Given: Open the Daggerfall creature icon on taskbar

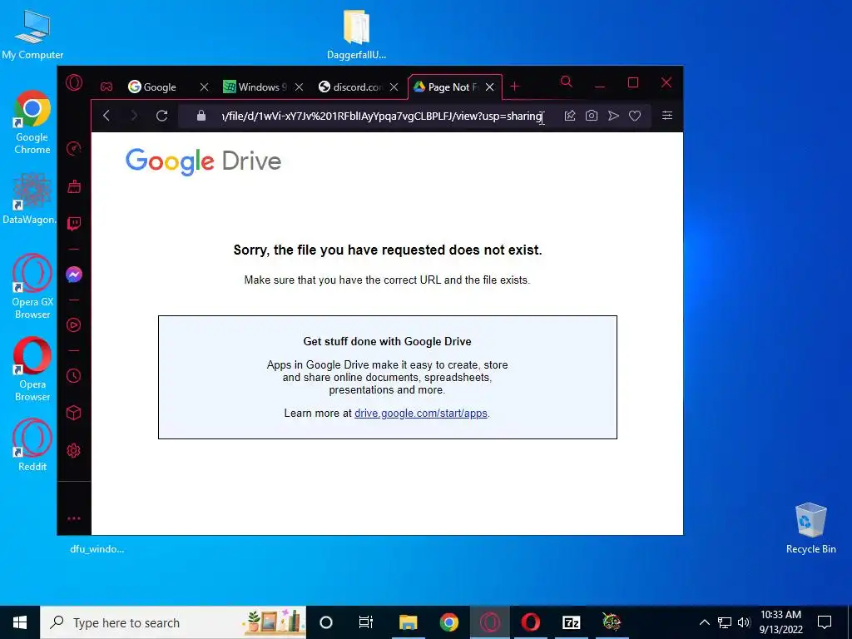Looking at the screenshot, I should click(x=612, y=622).
